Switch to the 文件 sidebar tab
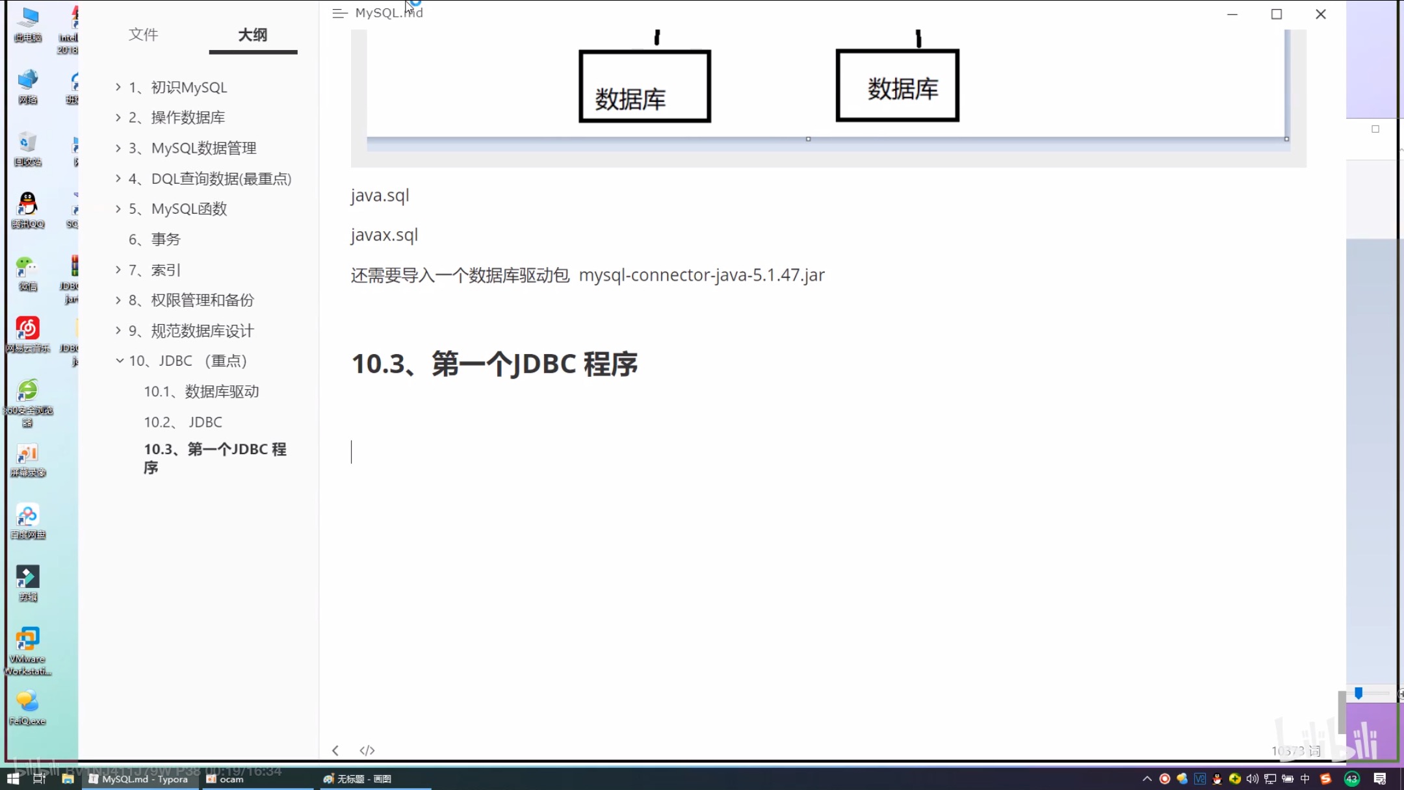 (143, 34)
